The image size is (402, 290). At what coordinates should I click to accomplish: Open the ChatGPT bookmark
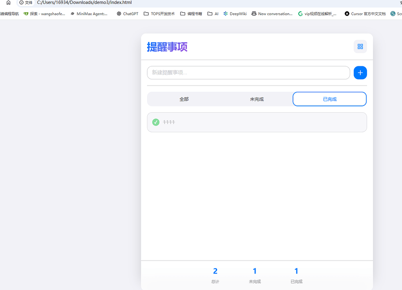pos(128,14)
